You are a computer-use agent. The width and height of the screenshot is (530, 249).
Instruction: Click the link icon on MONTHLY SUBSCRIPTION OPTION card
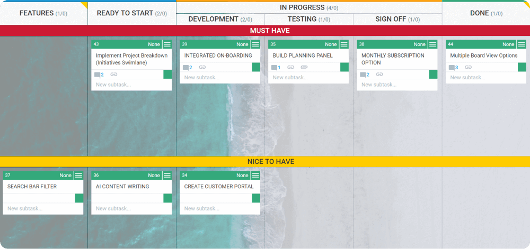click(x=379, y=75)
